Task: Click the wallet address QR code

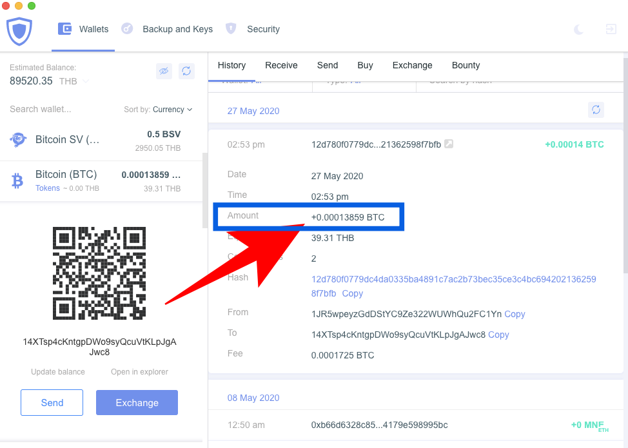Action: pos(99,273)
